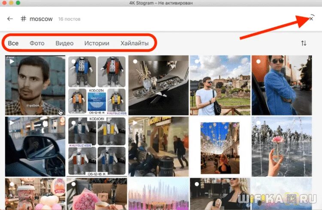Open the KOD.0234 kids clothes thumbnail
322x210 pixels.
(x=97, y=85)
